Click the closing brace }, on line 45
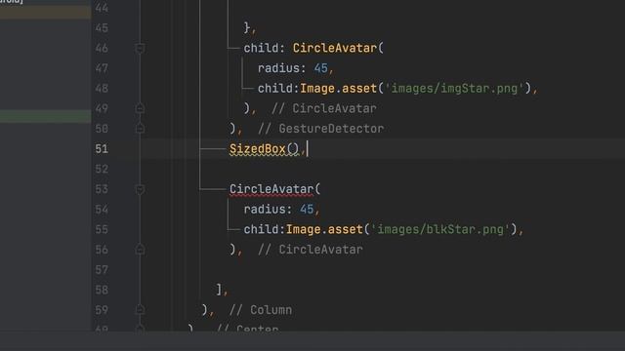The image size is (625, 351). click(x=250, y=28)
